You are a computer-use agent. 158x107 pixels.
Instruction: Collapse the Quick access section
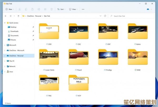(x=5, y=23)
